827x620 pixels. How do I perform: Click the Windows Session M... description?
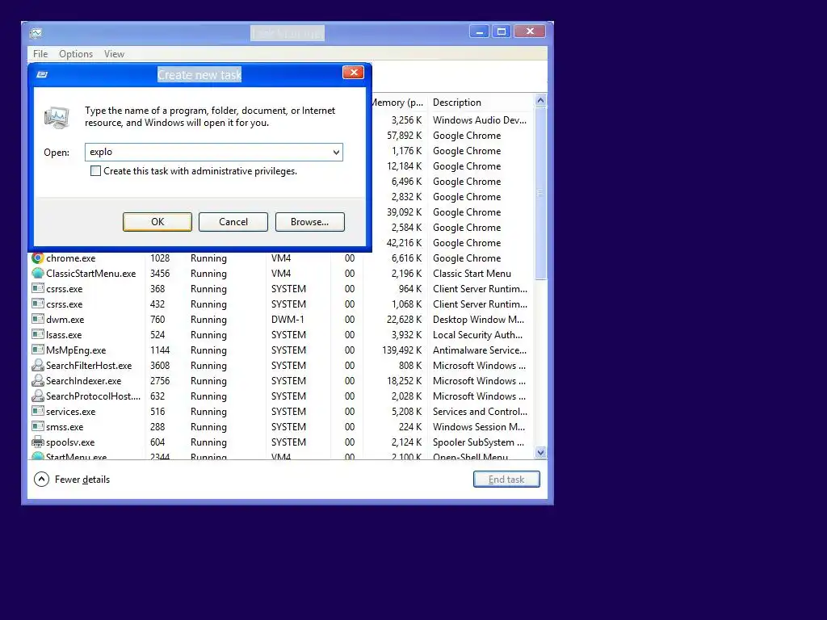pos(479,426)
